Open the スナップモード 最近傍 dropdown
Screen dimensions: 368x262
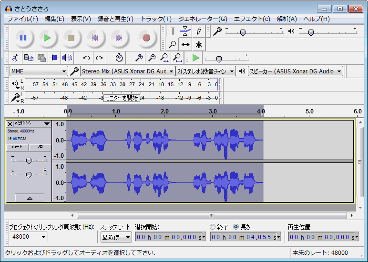pos(116,237)
